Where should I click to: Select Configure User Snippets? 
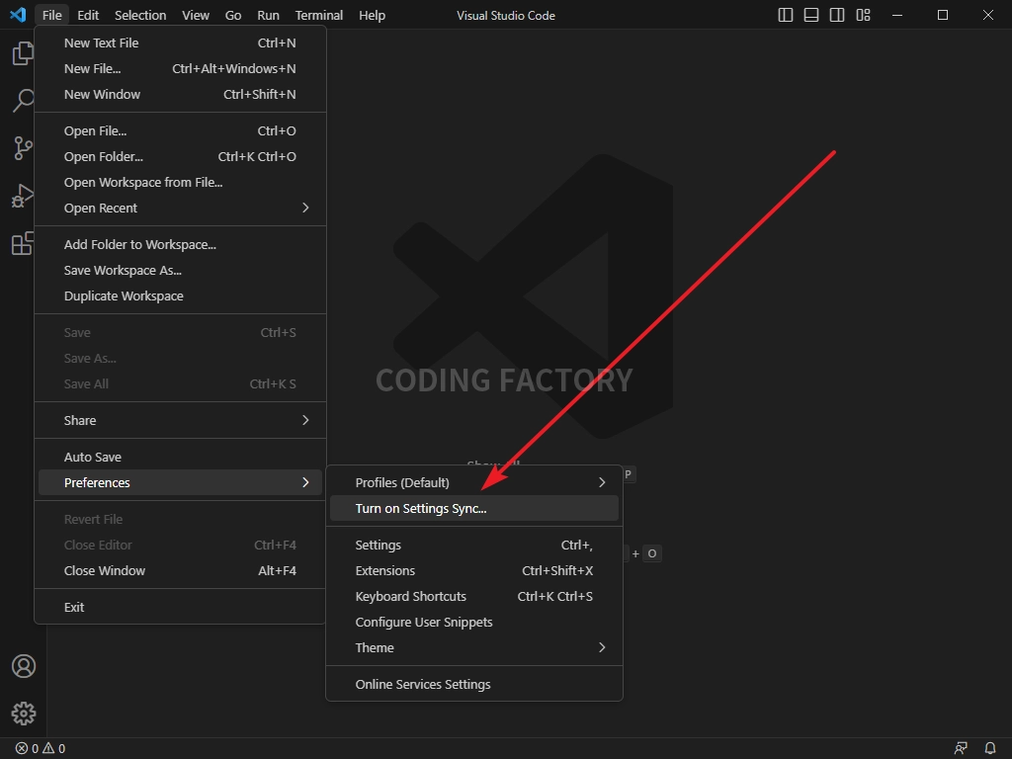click(x=474, y=623)
